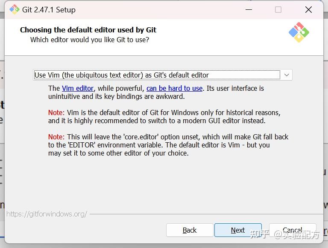Click the red Note about 'core.editor'
The width and height of the screenshot is (328, 248).
click(x=56, y=137)
